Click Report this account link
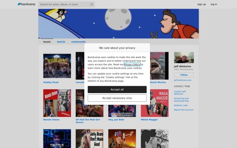This screenshot has height=148, width=237. [184, 110]
